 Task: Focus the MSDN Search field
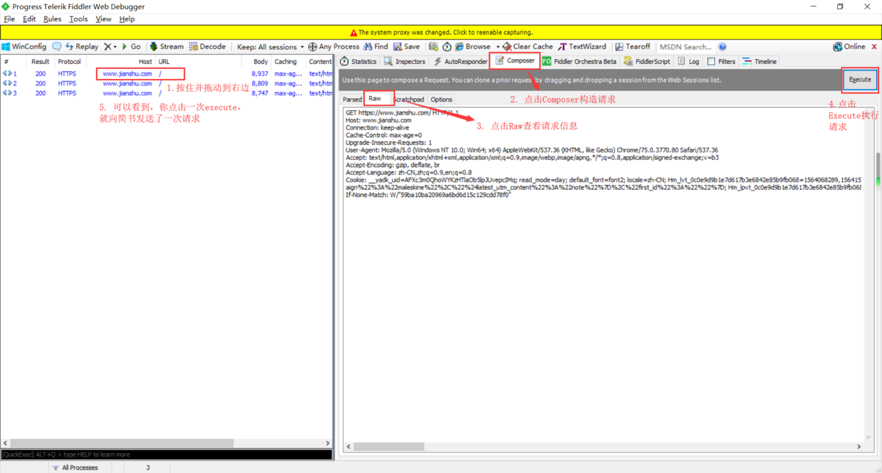(x=686, y=47)
